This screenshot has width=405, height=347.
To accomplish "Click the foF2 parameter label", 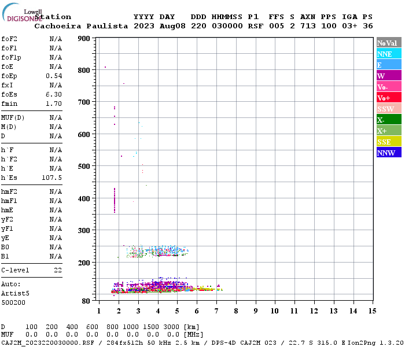I will pos(9,39).
